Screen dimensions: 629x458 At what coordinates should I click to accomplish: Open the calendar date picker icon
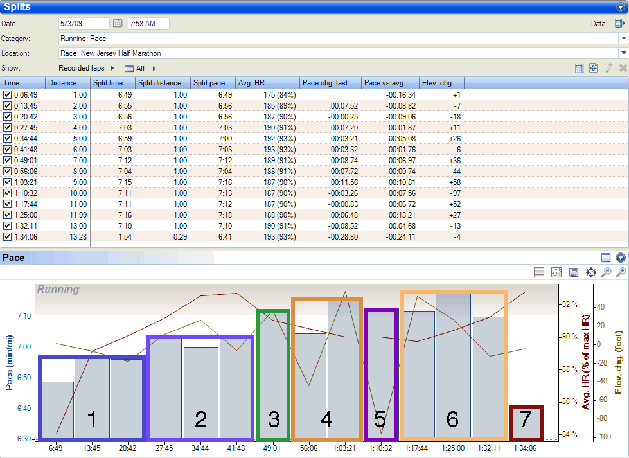point(118,23)
